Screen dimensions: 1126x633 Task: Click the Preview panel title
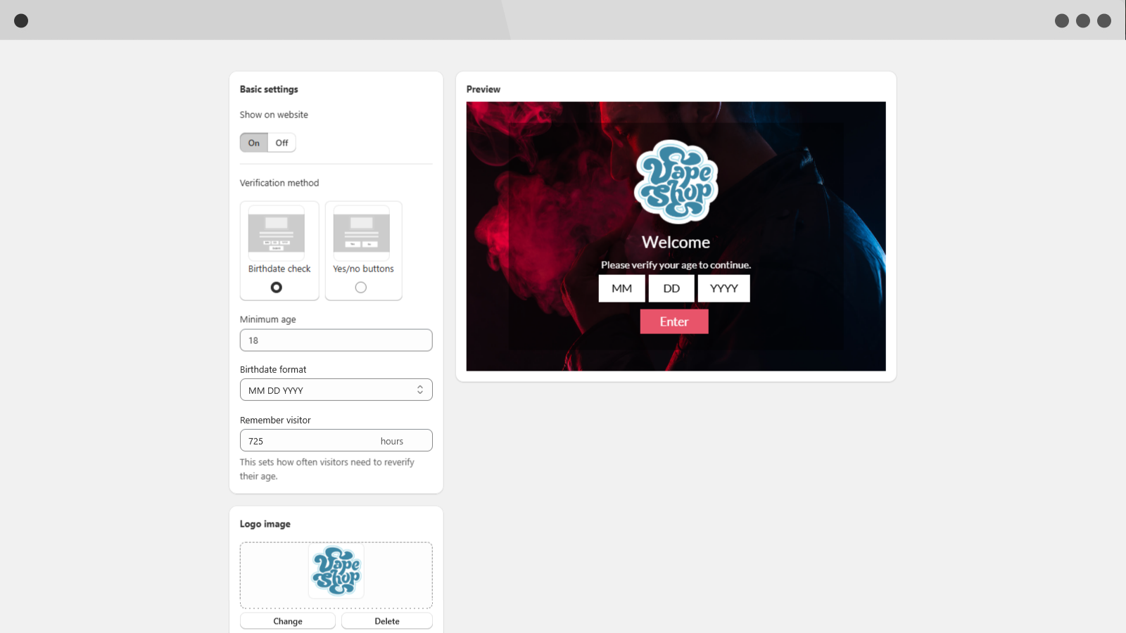click(483, 89)
